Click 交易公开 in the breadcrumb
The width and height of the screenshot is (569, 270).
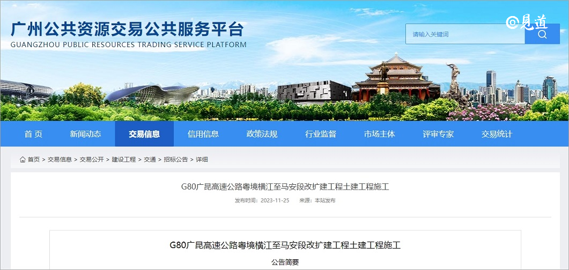pos(92,160)
